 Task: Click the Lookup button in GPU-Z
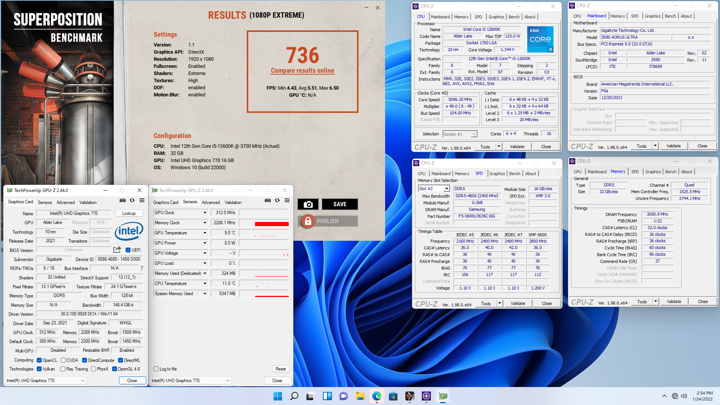(129, 213)
